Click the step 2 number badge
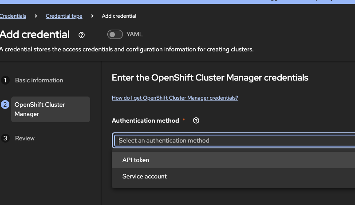 click(5, 104)
